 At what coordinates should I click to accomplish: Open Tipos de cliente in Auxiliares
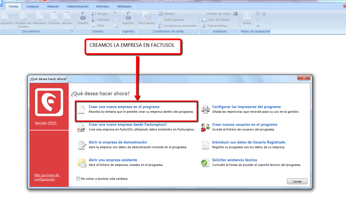216,20
